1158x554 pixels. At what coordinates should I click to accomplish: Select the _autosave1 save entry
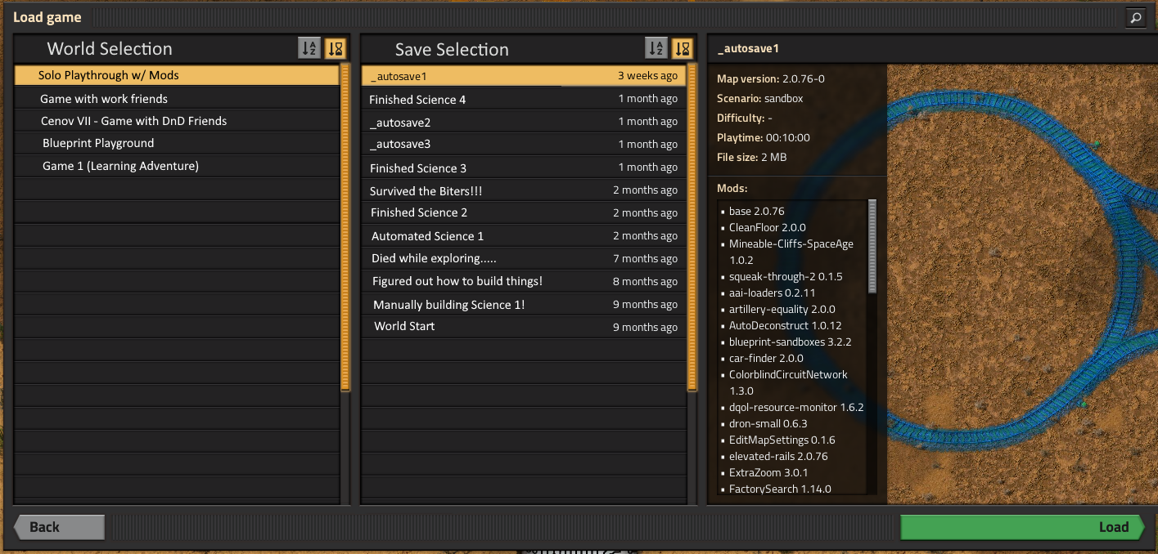524,76
